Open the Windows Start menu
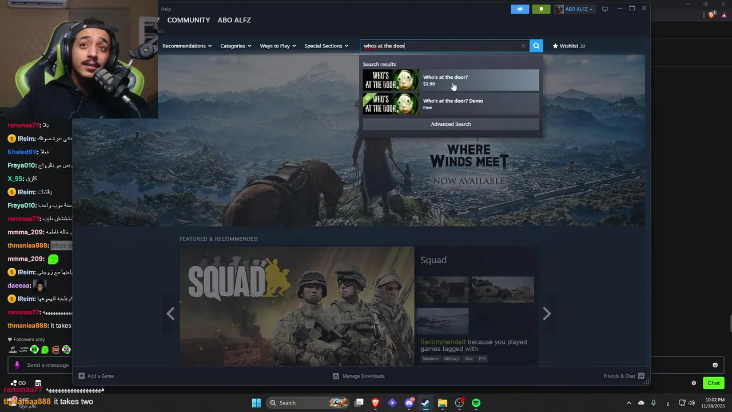Screen dimensions: 732x412 (x=256, y=403)
